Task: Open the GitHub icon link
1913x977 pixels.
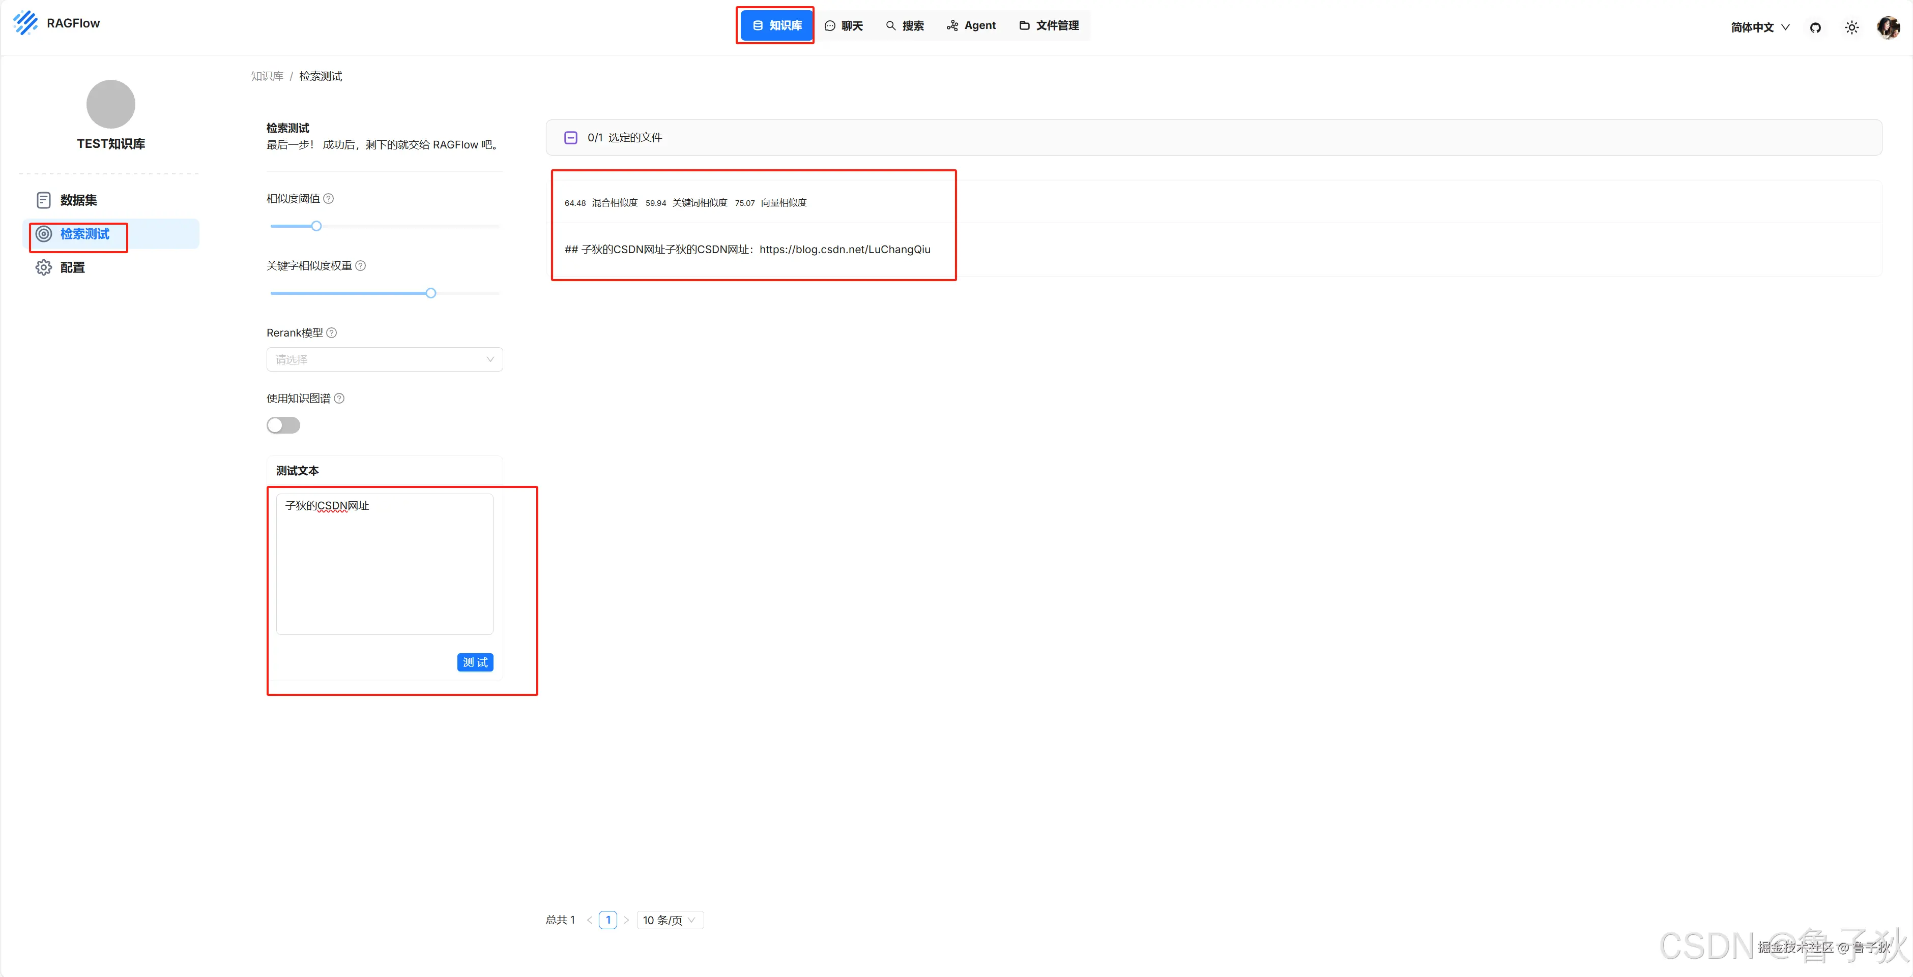Action: 1815,27
